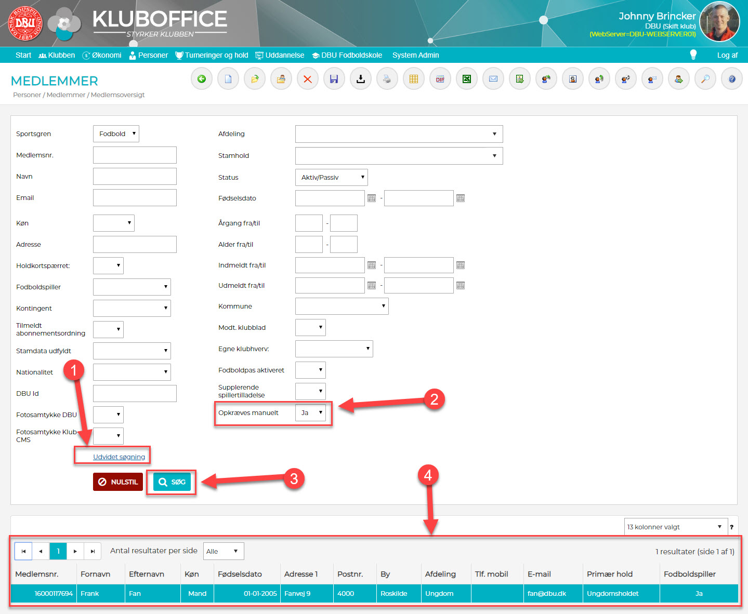Click the envelope email icon
The height and width of the screenshot is (614, 748).
(x=493, y=79)
